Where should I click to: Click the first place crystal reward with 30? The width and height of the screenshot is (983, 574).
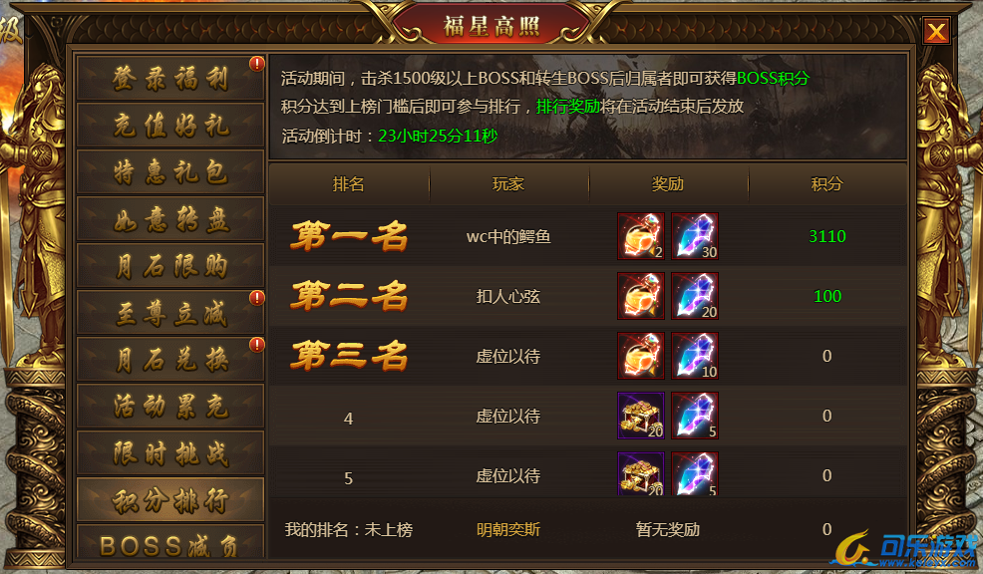(695, 236)
